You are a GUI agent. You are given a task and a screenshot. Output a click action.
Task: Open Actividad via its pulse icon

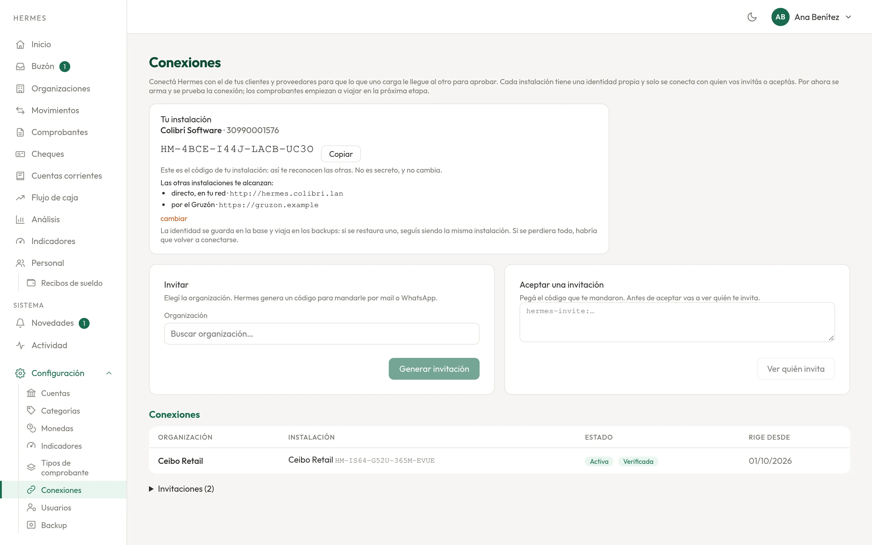pyautogui.click(x=20, y=345)
